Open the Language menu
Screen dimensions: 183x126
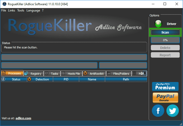33,10
